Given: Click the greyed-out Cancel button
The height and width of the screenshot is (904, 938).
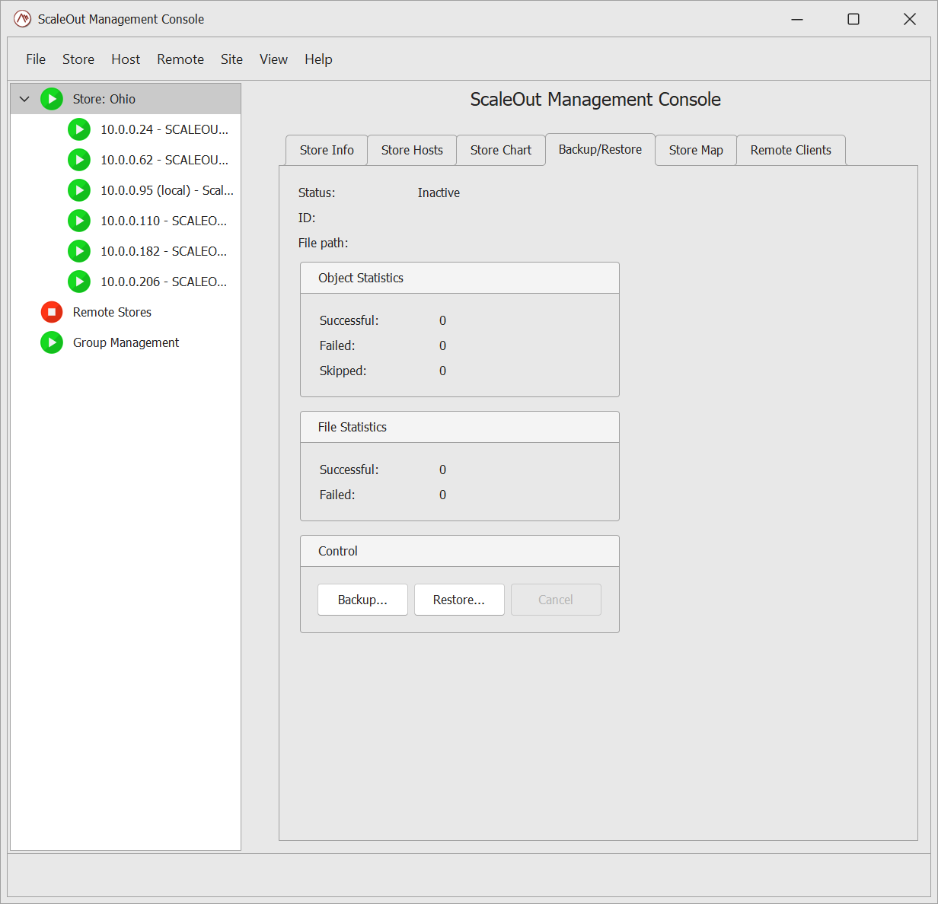Looking at the screenshot, I should coord(556,600).
